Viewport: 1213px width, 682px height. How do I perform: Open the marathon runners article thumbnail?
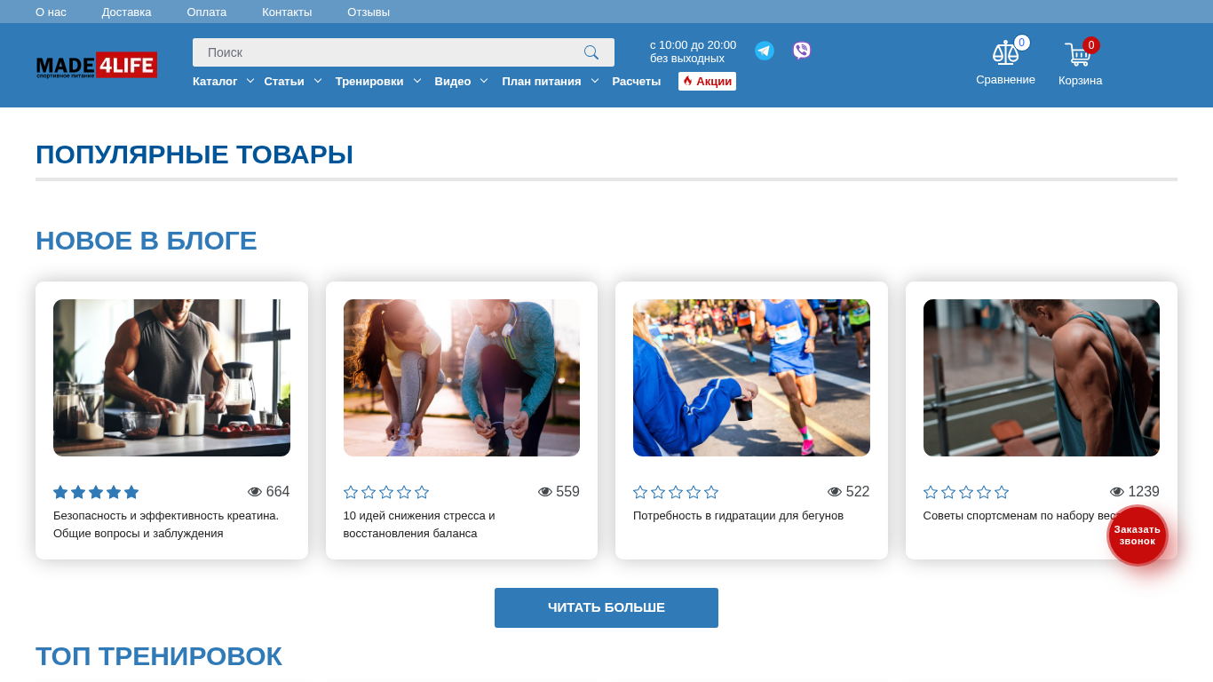[751, 377]
